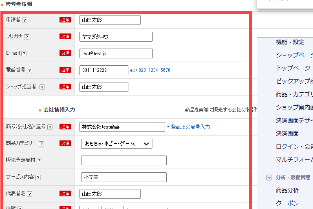The height and width of the screenshot is (209, 313).
Task: Click the 管理者情報 section heading
Action: (x=19, y=4)
